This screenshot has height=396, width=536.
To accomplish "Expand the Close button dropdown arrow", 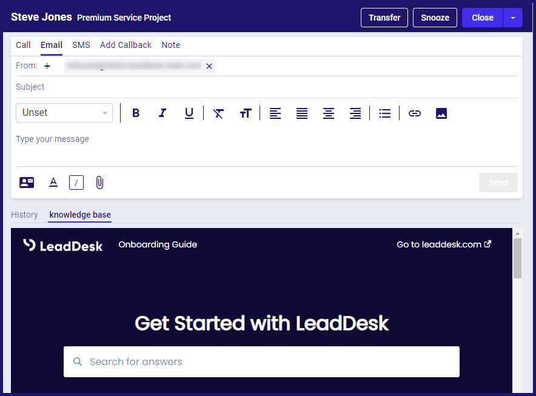I will (x=513, y=18).
